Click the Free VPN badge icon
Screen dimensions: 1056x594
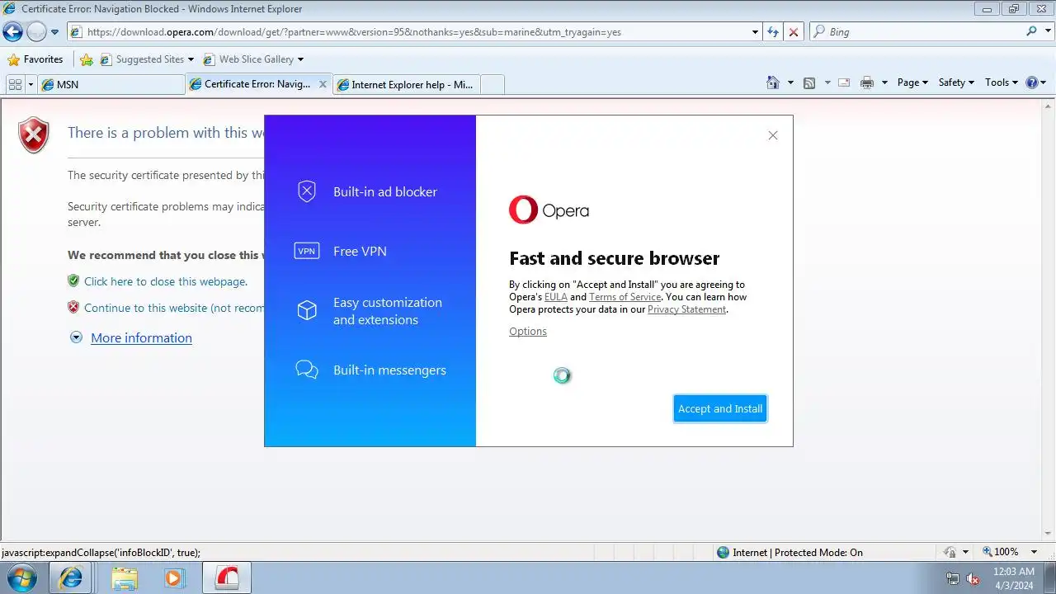(307, 251)
